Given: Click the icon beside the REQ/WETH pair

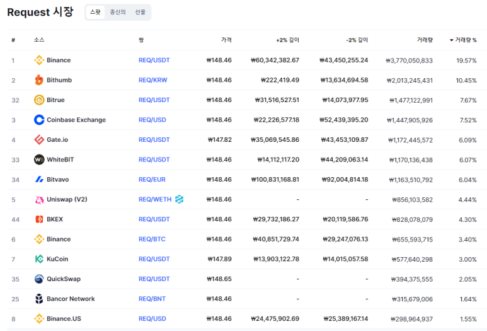Looking at the screenshot, I should pos(179,199).
